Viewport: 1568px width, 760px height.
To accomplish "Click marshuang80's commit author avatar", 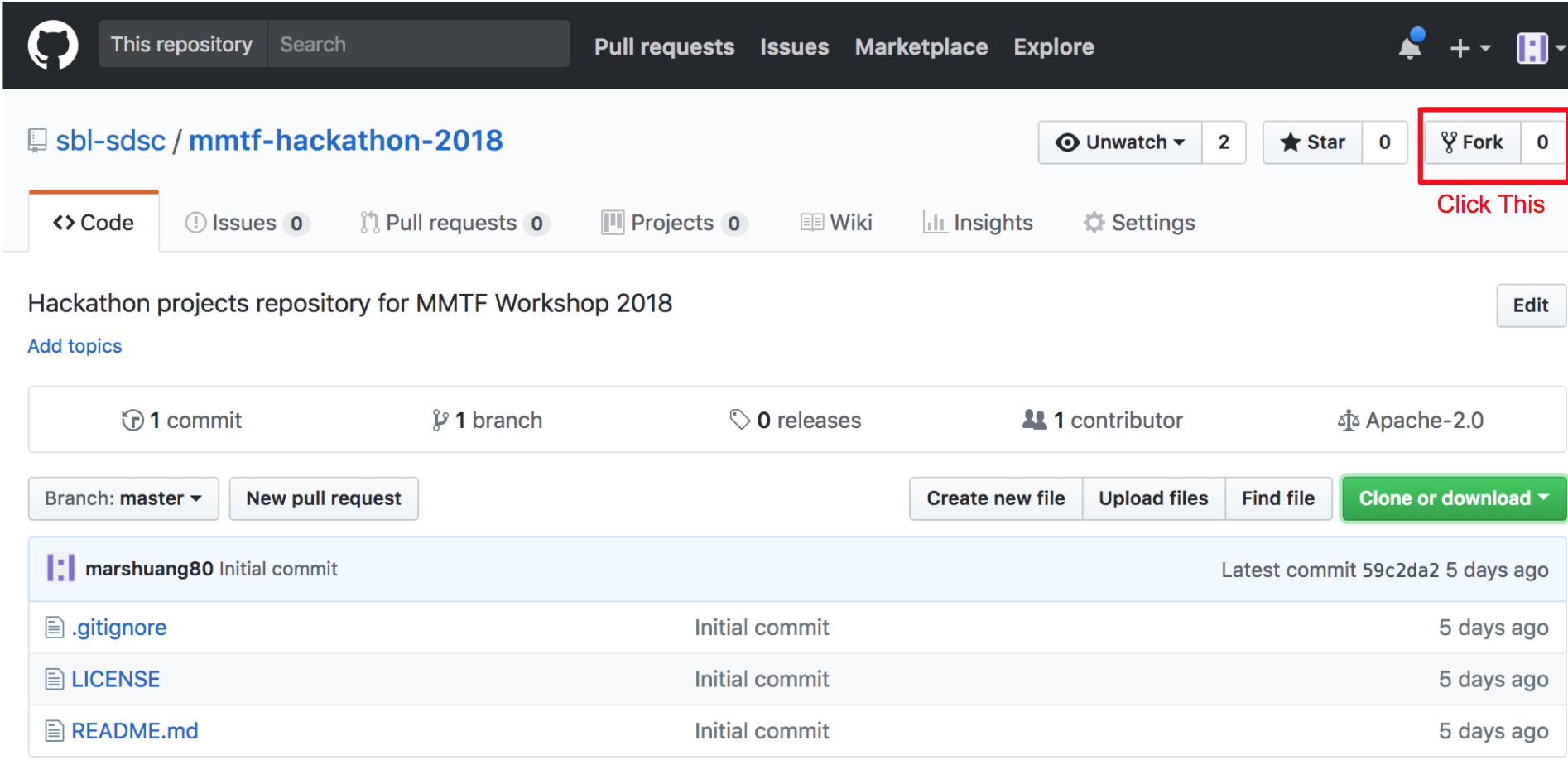I will [x=60, y=568].
